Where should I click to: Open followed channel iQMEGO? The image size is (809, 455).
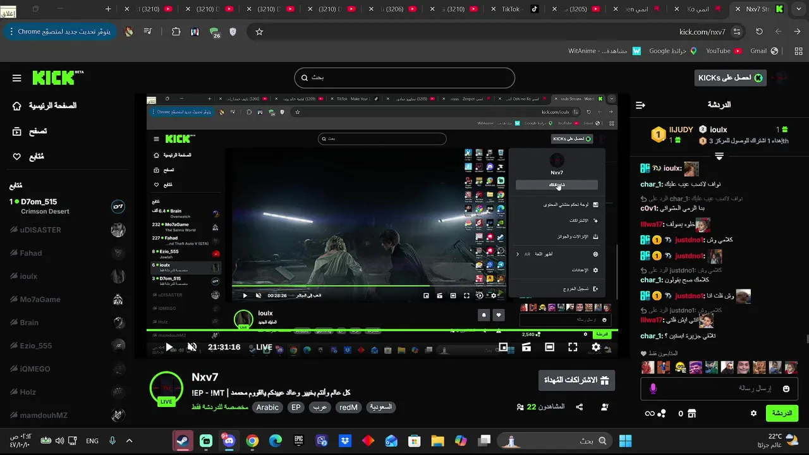[67, 368]
